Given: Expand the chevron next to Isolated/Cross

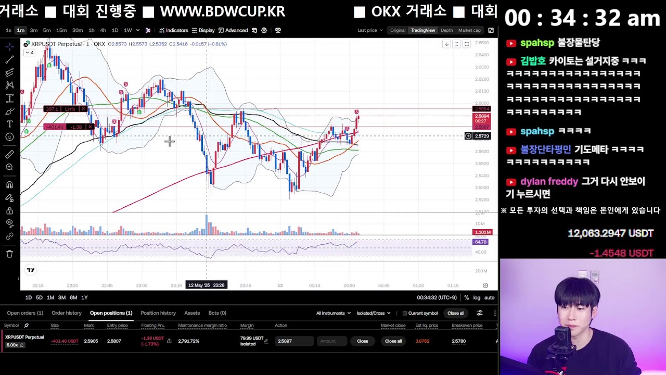Looking at the screenshot, I should coord(388,313).
